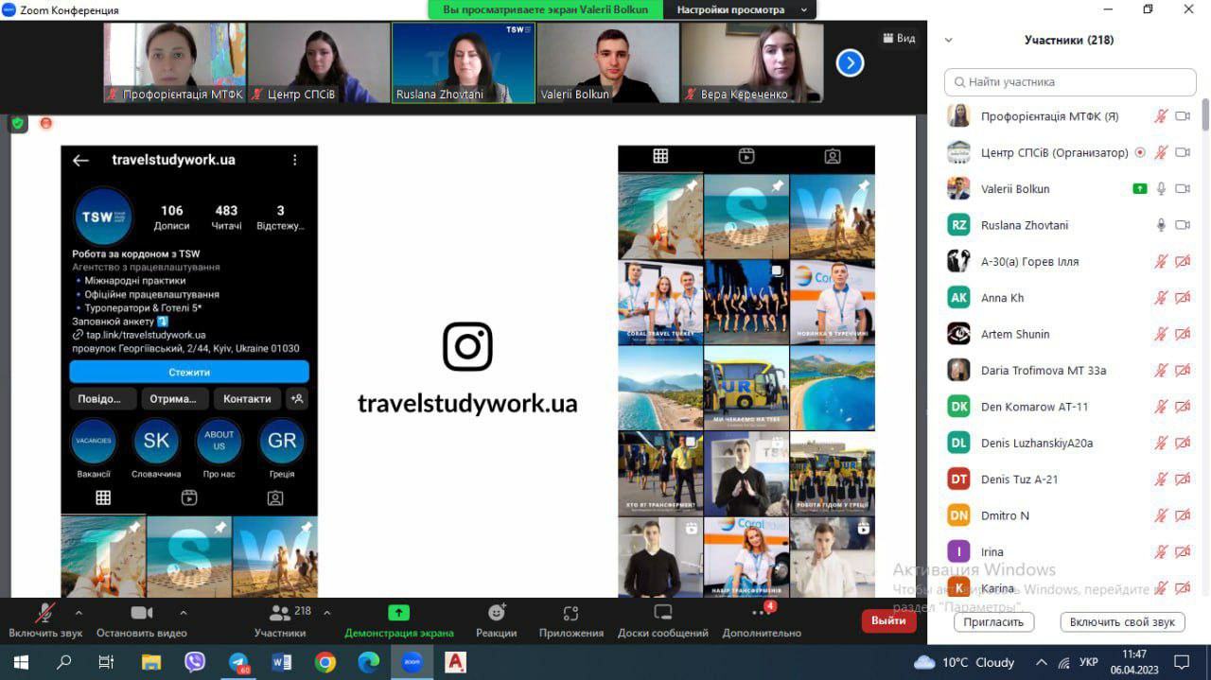
Task: Click recording icon beside Центр СПСіВ
Action: [1140, 152]
